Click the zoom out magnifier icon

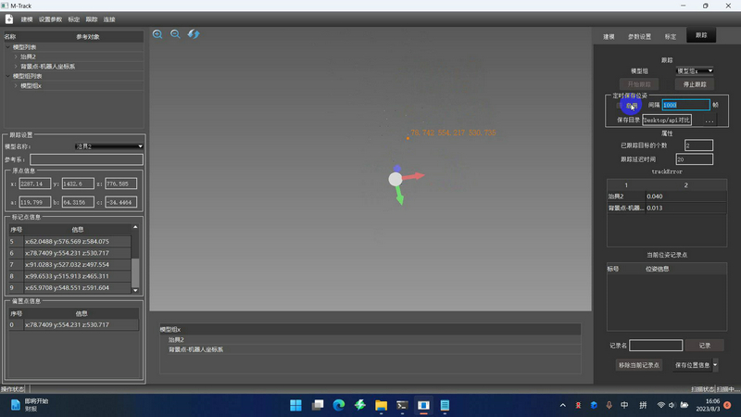[175, 34]
